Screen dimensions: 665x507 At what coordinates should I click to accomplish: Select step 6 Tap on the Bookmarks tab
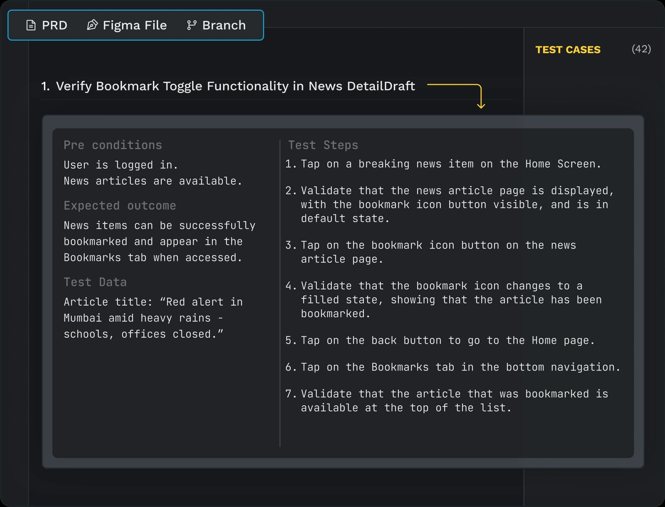coord(453,367)
